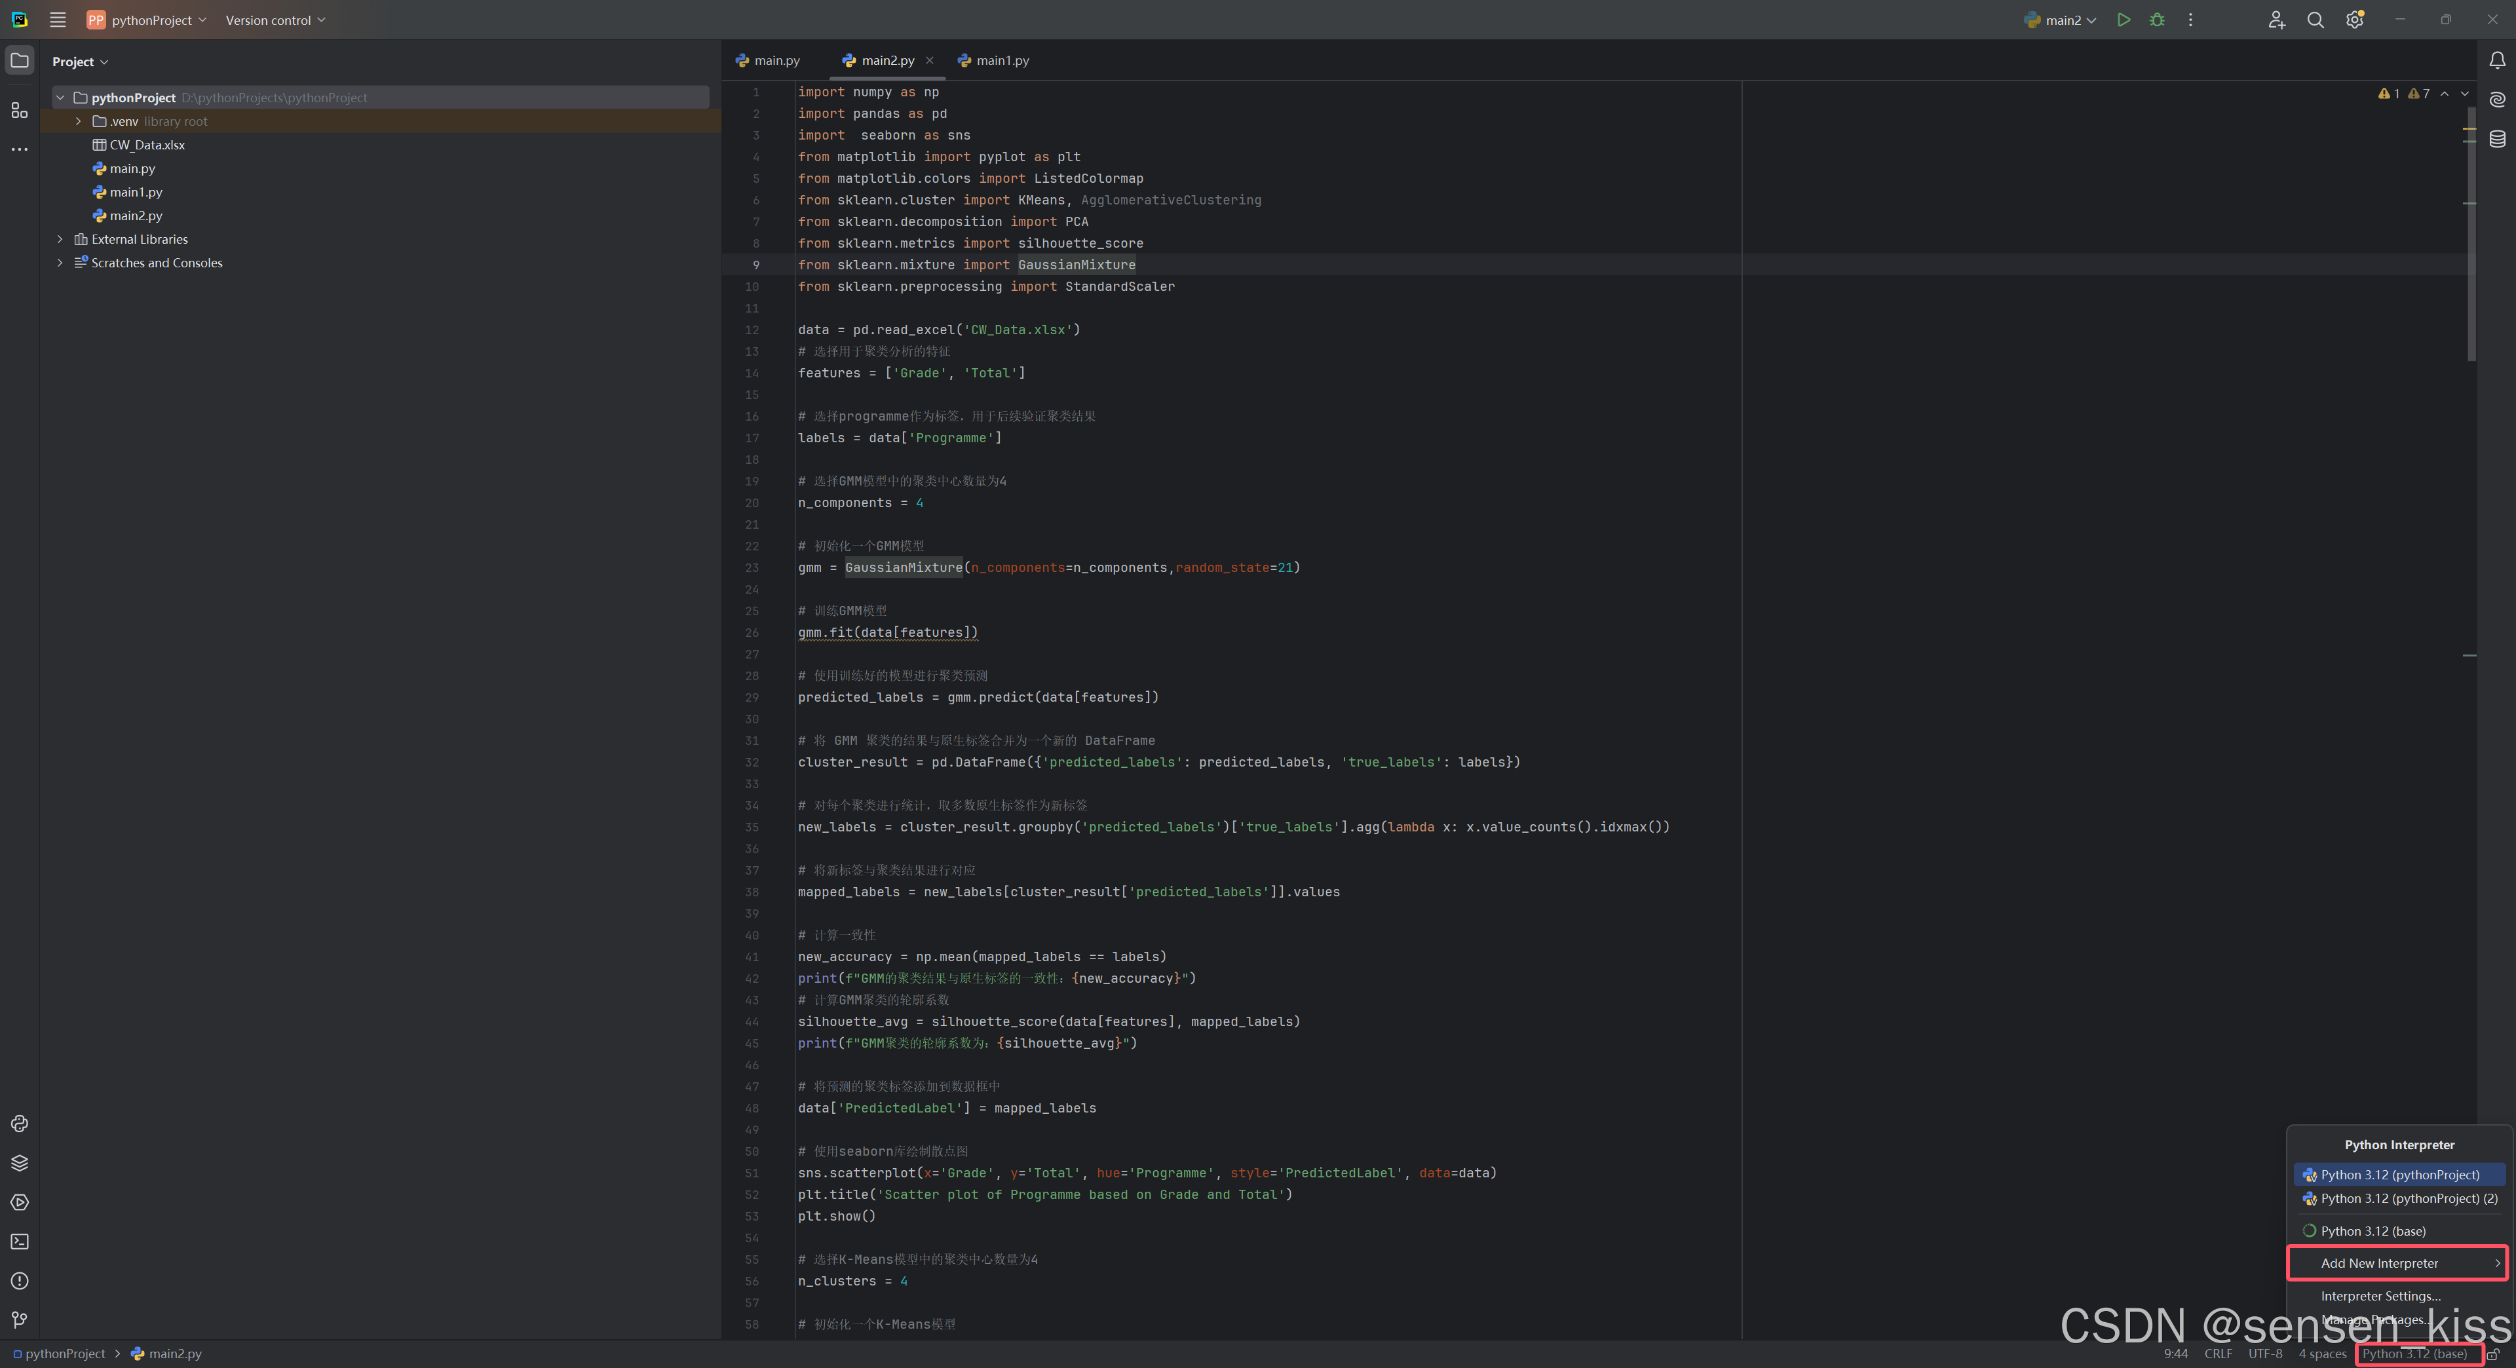Open the Python Packages tool window

pos(20,1163)
